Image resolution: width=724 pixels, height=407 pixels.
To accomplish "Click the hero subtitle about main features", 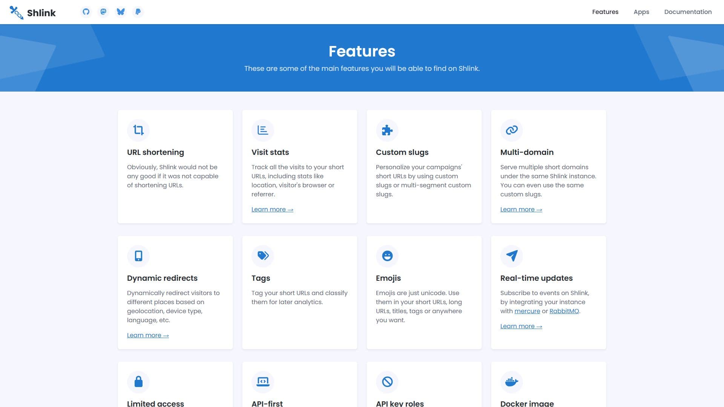I will click(362, 69).
